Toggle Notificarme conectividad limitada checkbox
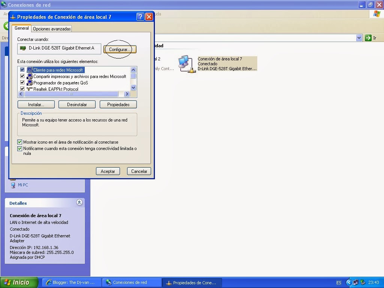Viewport: 384px width, 288px height. point(20,148)
